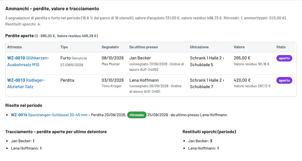
Task: Click the value 265,00 €
Action: (242, 58)
